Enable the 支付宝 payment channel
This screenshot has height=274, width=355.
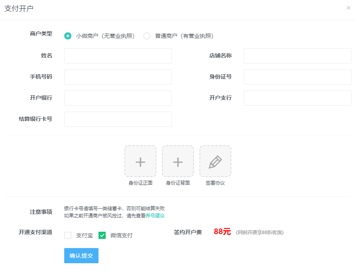[x=68, y=235]
